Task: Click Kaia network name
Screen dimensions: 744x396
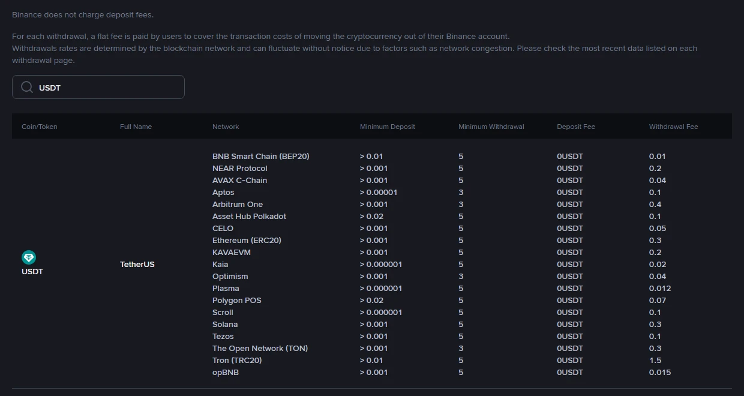Action: click(x=220, y=265)
